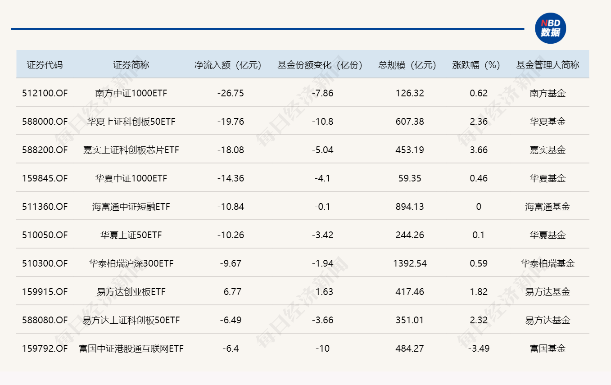Screen dimensions: 611x385
Task: Select total scale value 894.13
Action: (x=410, y=207)
